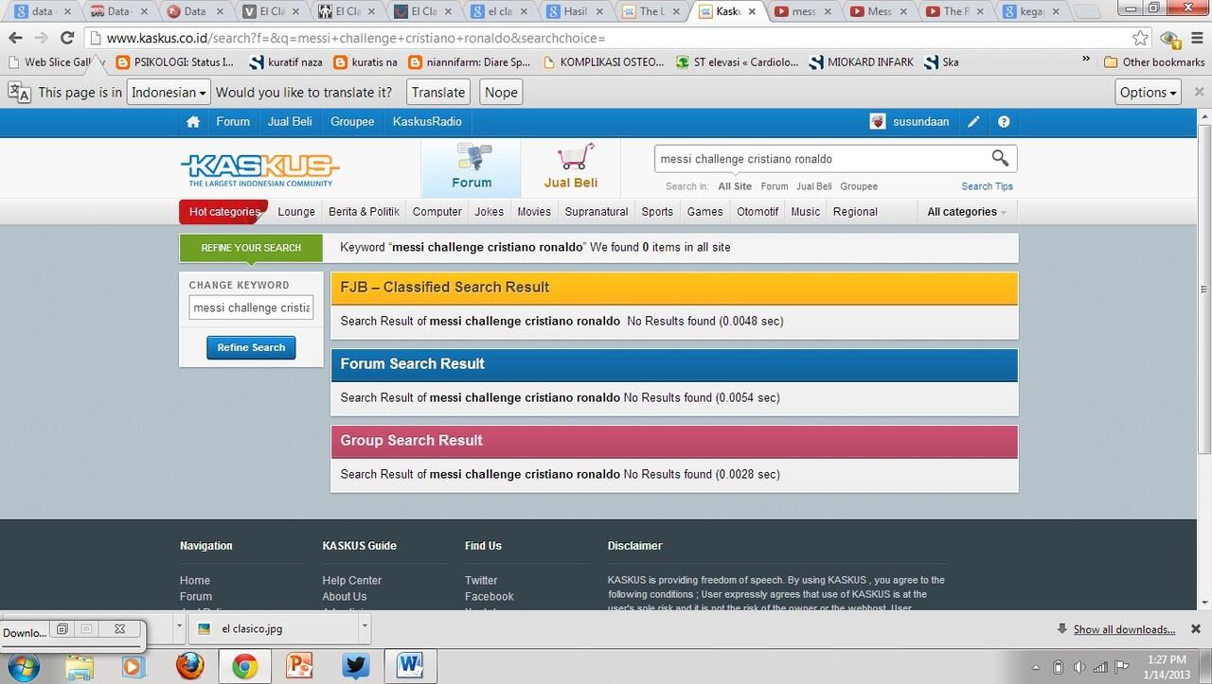Open el clasico.jpg download options arrow

[x=365, y=628]
